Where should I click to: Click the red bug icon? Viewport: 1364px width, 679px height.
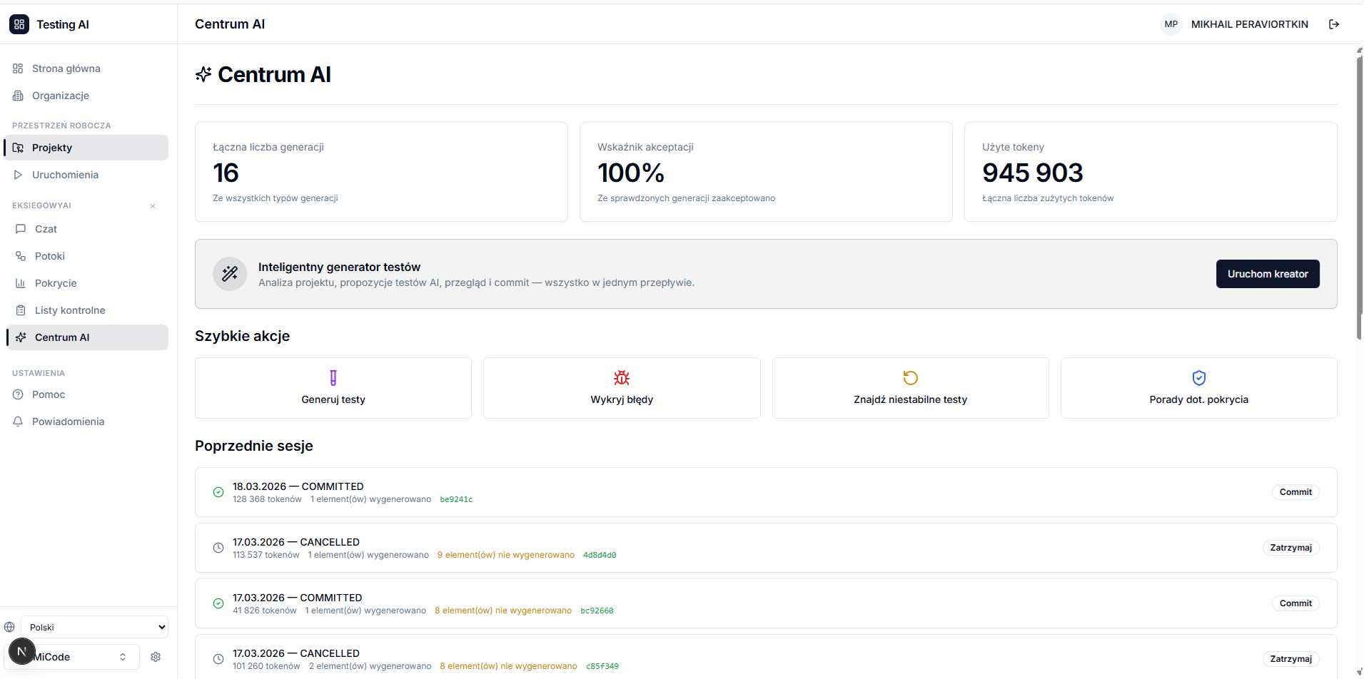[622, 378]
